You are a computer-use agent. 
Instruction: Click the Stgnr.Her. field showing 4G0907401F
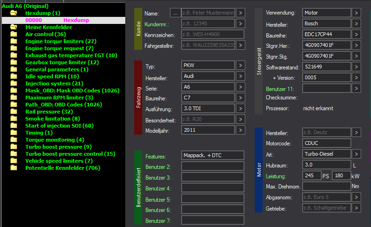(x=327, y=45)
